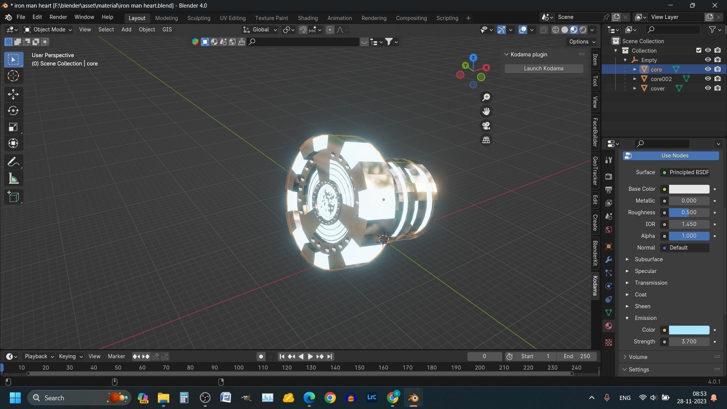Expand core002 in outliner
Viewport: 727px width, 409px height.
635,79
